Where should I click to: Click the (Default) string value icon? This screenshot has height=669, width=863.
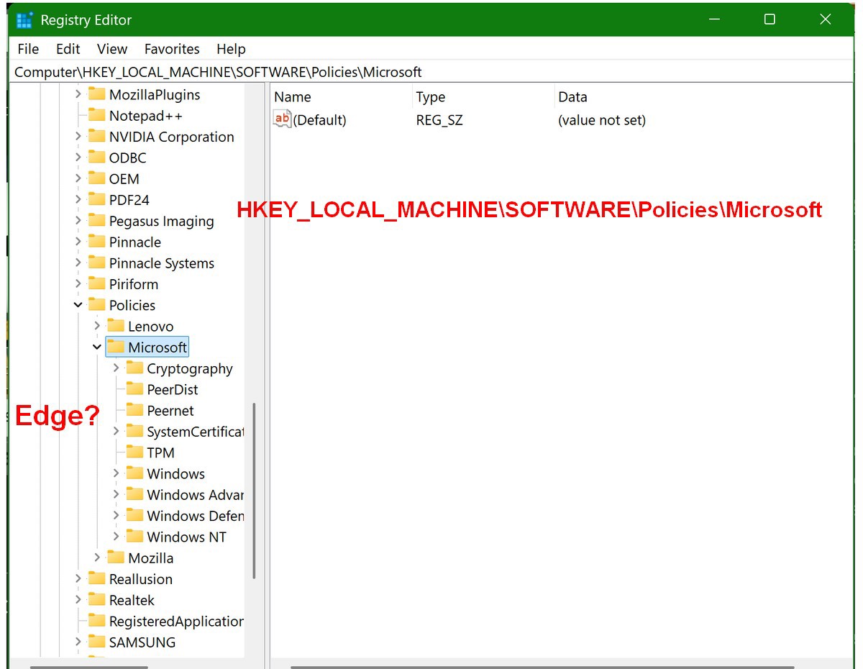pos(282,119)
